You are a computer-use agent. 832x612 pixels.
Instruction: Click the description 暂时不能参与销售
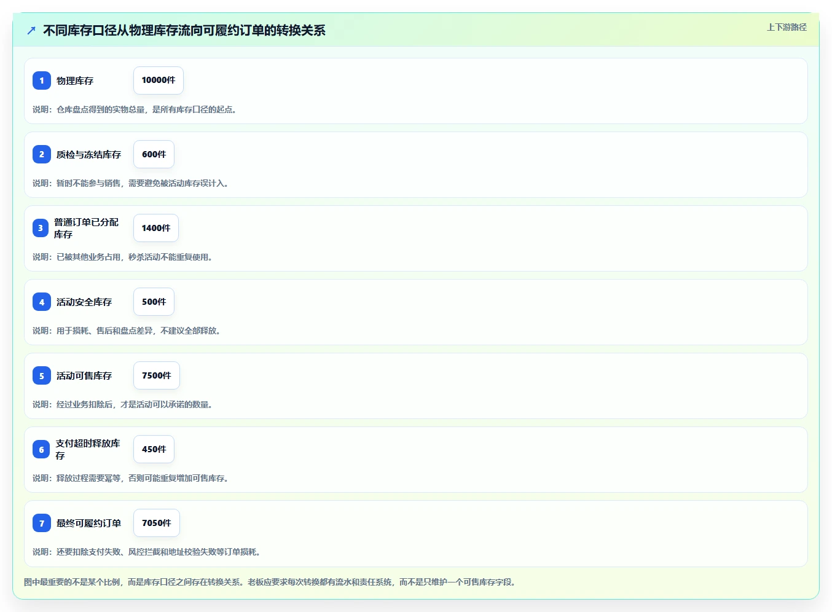131,183
